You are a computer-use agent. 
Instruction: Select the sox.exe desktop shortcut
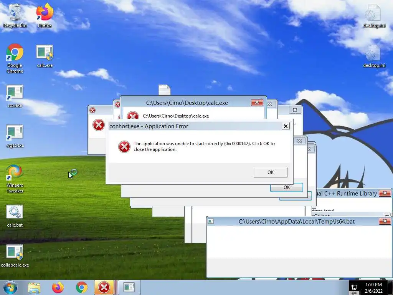15,96
